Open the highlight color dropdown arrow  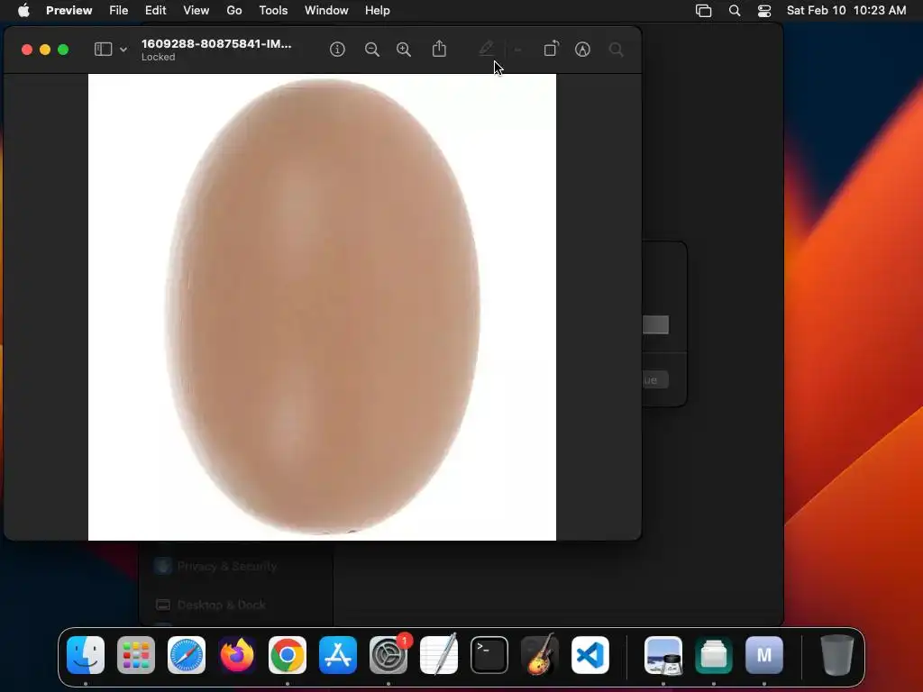click(x=517, y=50)
